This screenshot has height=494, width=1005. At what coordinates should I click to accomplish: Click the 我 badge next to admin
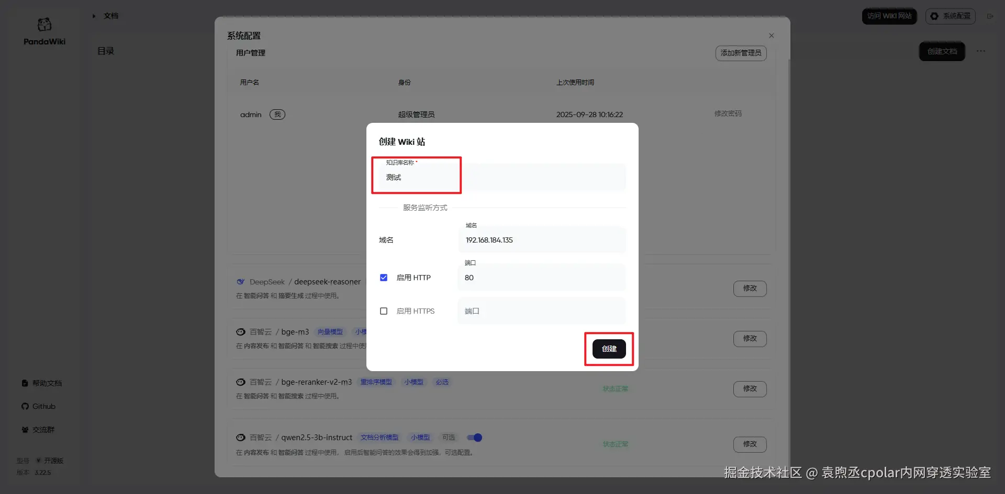tap(277, 114)
